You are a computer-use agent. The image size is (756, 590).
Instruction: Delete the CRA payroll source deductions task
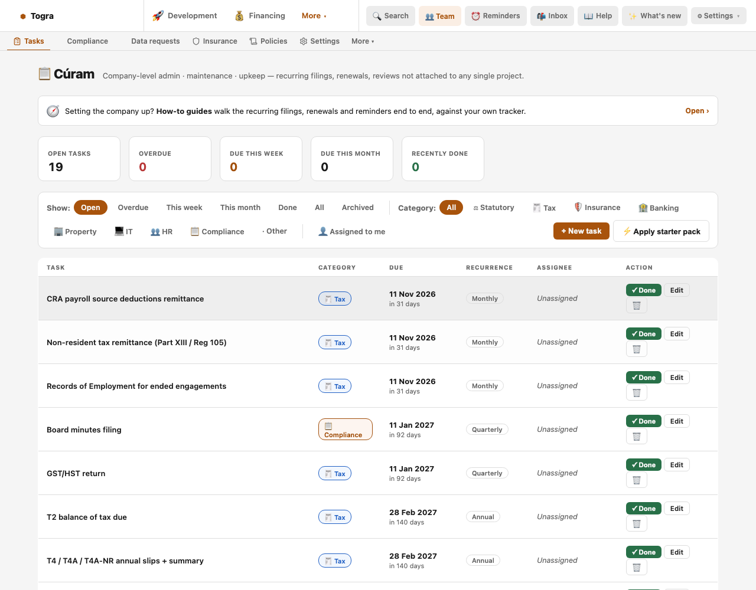(637, 306)
